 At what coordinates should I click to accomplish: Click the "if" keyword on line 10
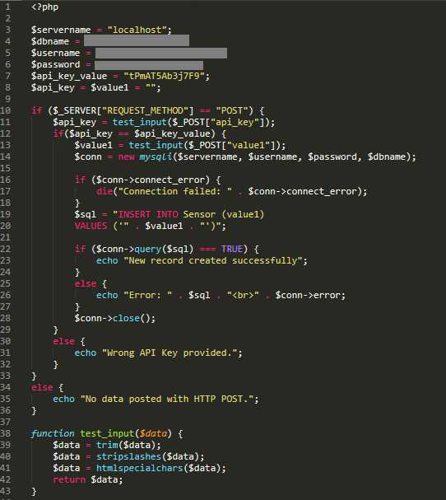[37, 110]
